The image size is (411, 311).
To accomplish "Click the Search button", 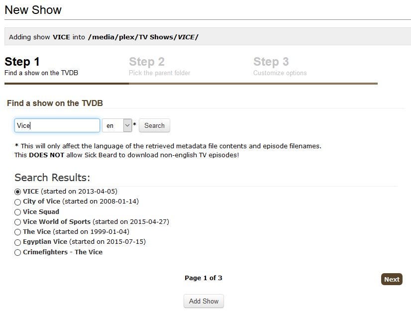I will coord(154,125).
